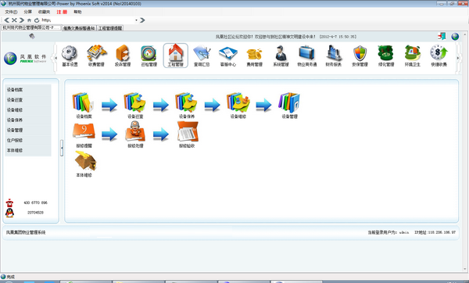The width and height of the screenshot is (469, 283).
Task: Open the 安保管理 shield icon
Action: [360, 53]
